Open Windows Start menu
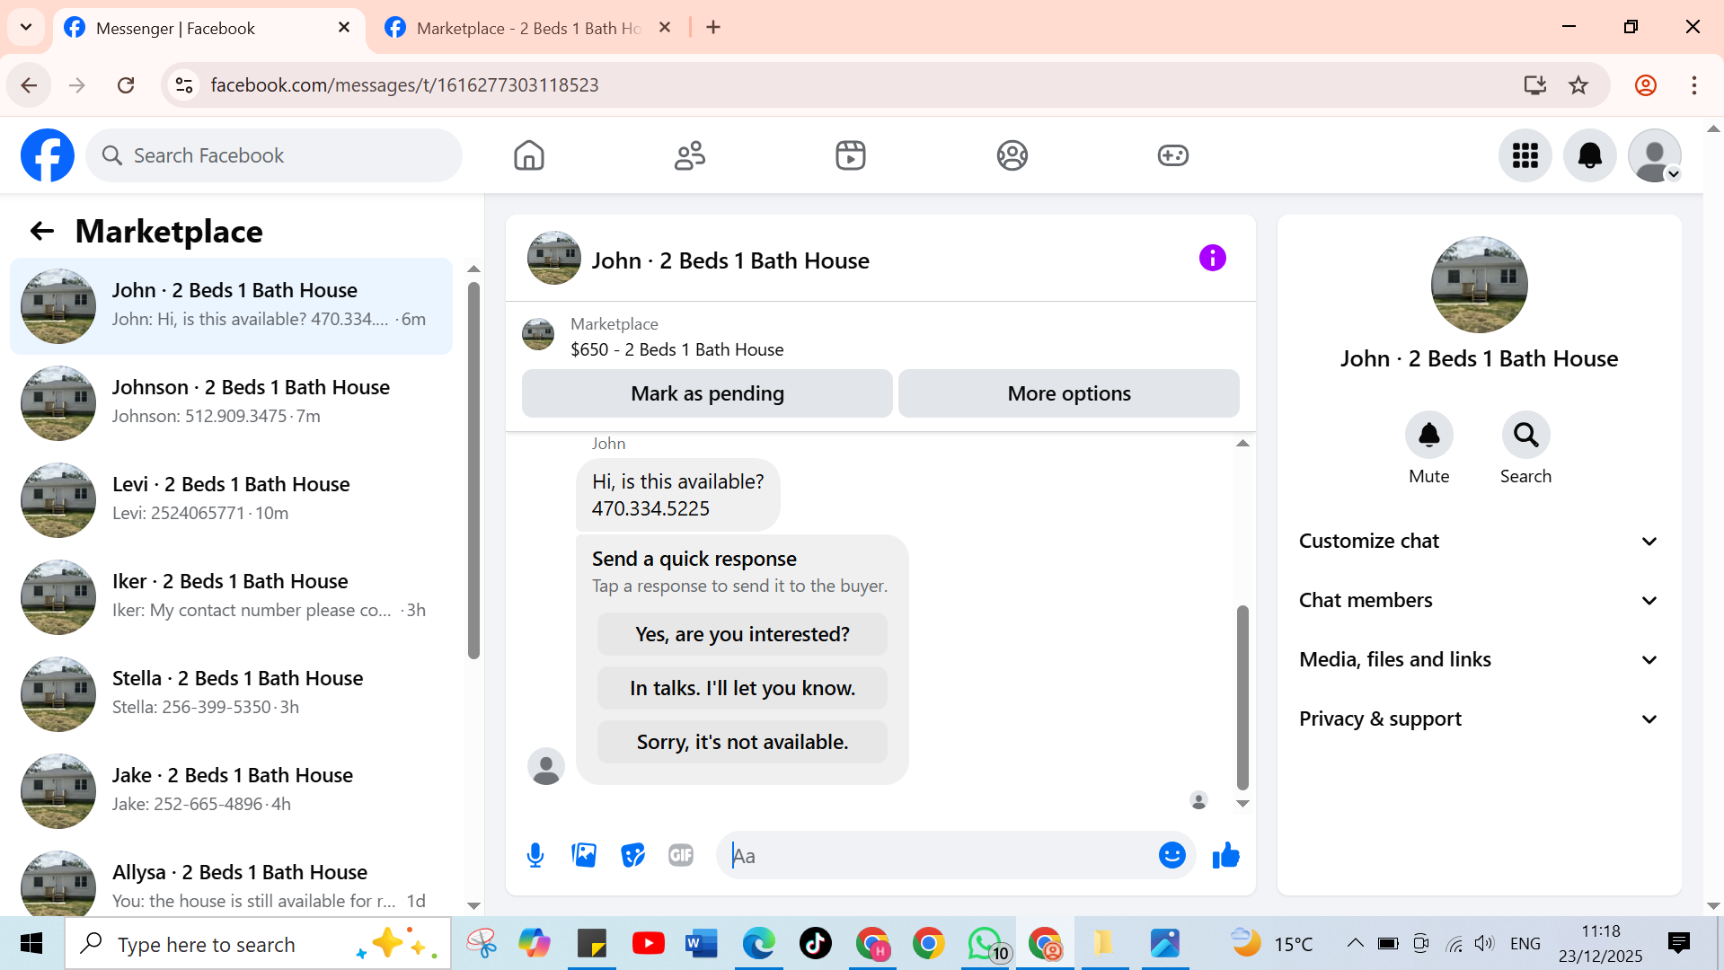The width and height of the screenshot is (1724, 970). pos(31,943)
